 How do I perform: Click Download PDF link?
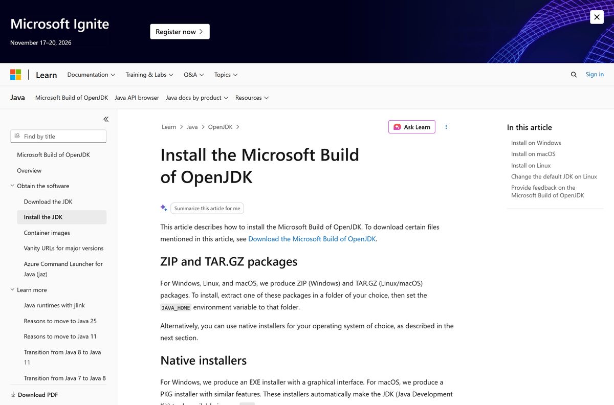click(38, 395)
